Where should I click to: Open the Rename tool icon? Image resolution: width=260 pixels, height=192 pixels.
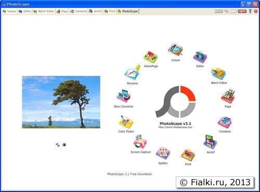pyautogui.click(x=132, y=73)
